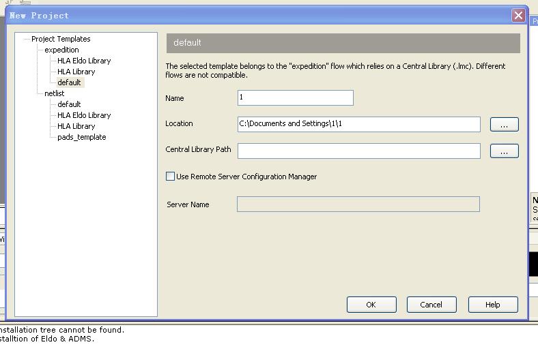Viewport: 538px width, 351px height.
Task: Select default template under expedition
Action: pyautogui.click(x=69, y=82)
